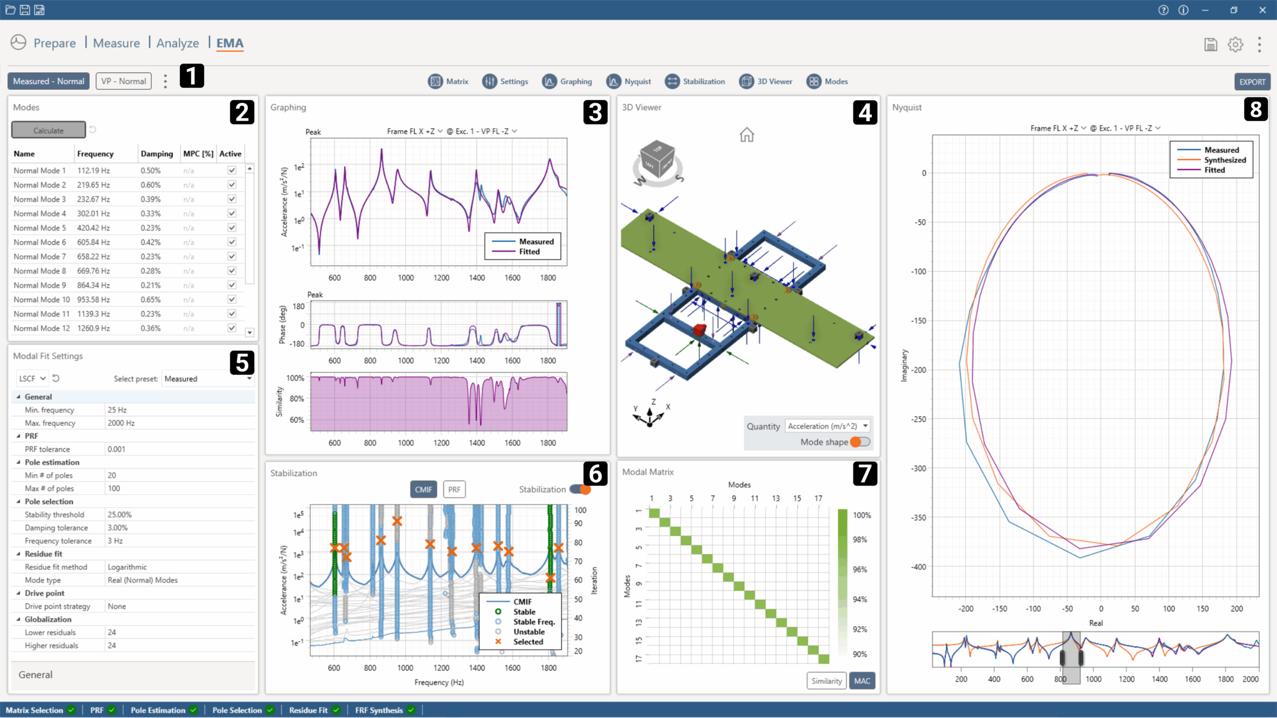Switch to the Analyze tab
This screenshot has width=1277, height=718.
click(178, 43)
